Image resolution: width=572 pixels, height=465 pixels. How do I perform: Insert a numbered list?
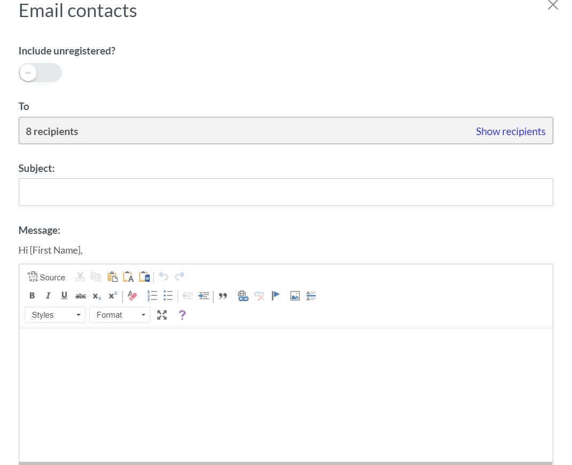click(152, 296)
